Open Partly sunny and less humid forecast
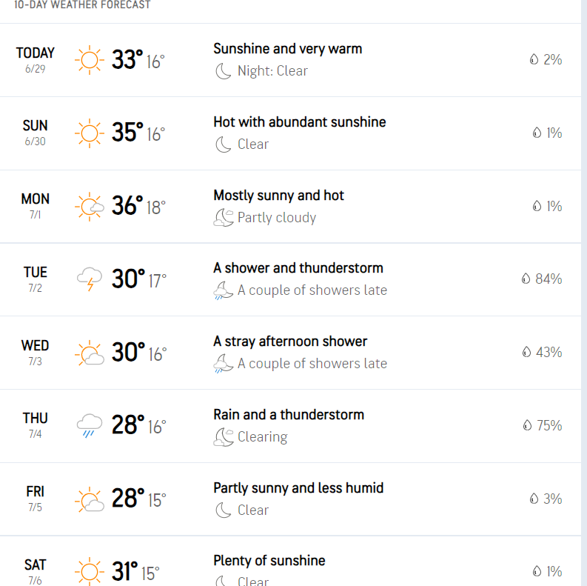Screen dimensions: 587x586 (298, 488)
